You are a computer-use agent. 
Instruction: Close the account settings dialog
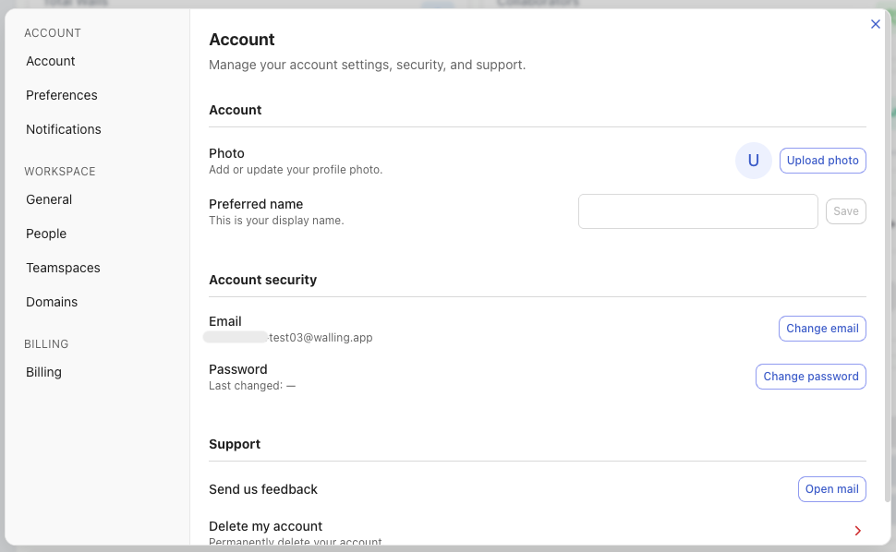click(x=876, y=24)
